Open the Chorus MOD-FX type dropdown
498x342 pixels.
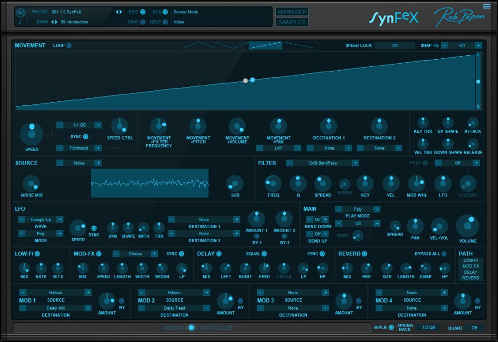coord(135,254)
